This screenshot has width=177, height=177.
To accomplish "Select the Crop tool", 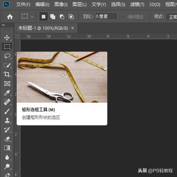I will (x=7, y=74).
